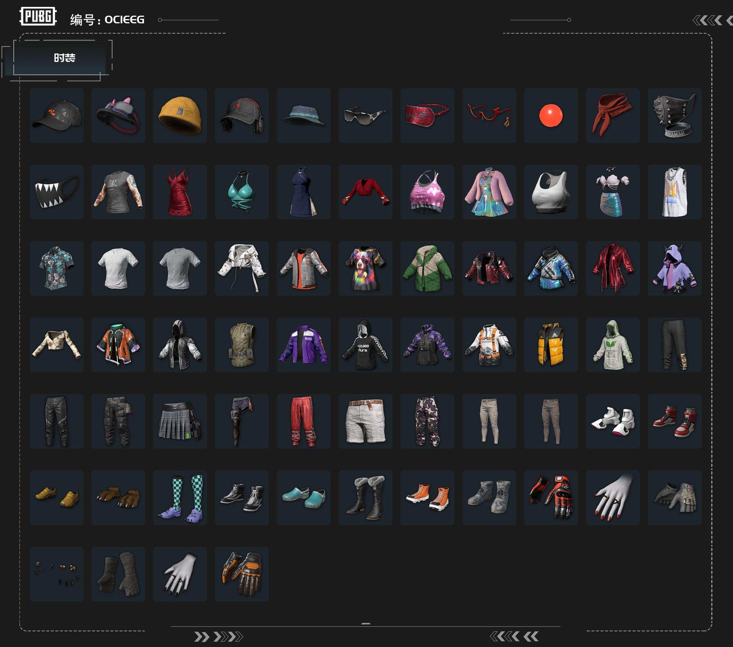This screenshot has height=647, width=733.
Task: Select the red and black motorcycle gloves
Action: (551, 498)
